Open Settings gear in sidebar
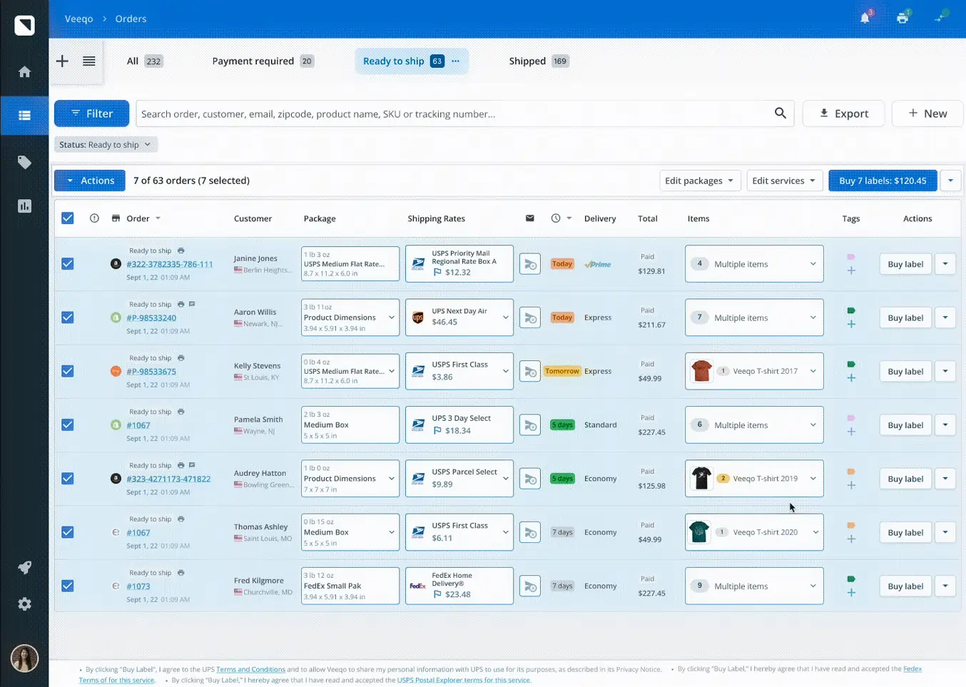Viewport: 966px width, 687px height. 24,604
